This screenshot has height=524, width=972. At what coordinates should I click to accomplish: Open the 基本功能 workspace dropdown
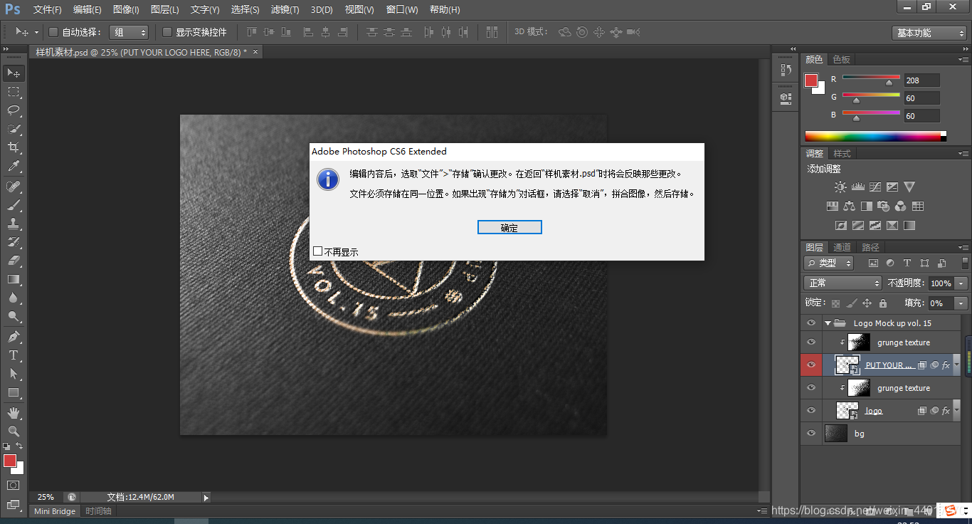tap(929, 33)
